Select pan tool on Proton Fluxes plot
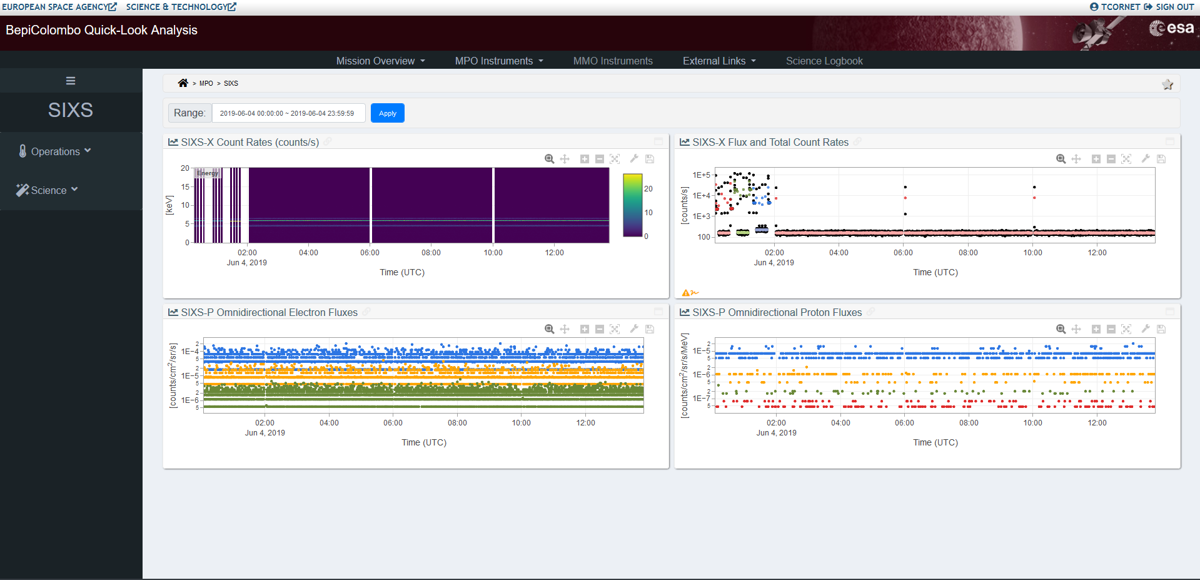The width and height of the screenshot is (1200, 580). pyautogui.click(x=1076, y=329)
